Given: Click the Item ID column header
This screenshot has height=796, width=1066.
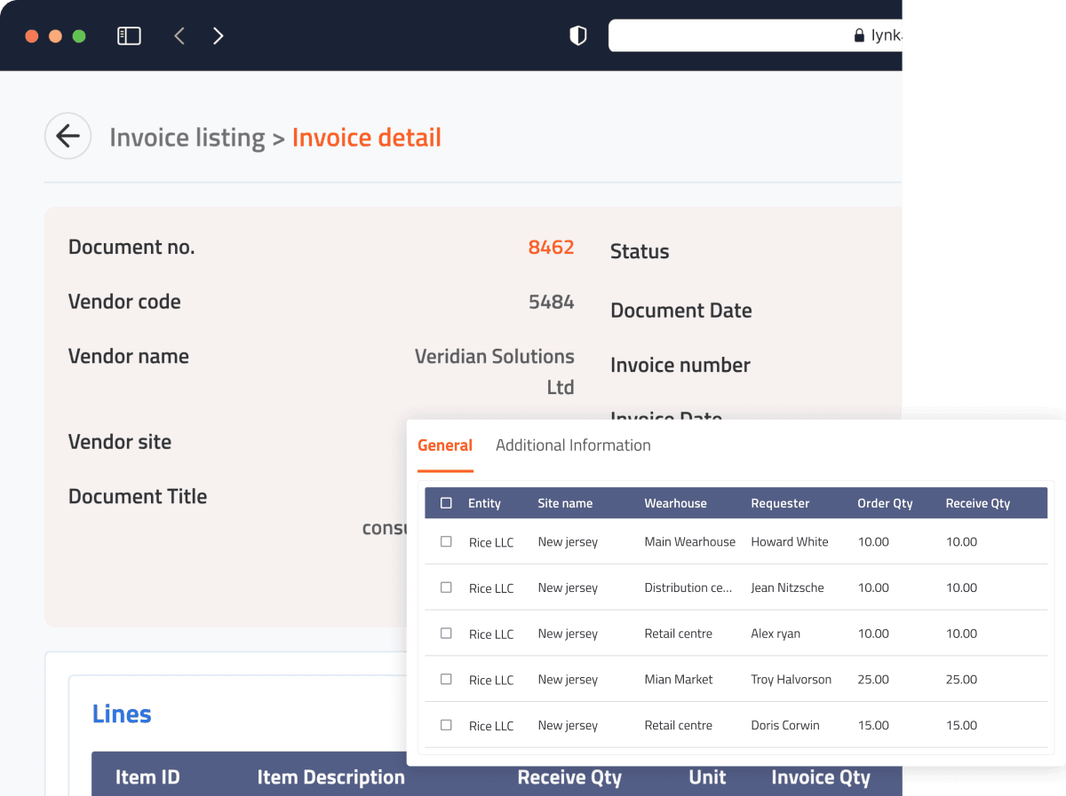Looking at the screenshot, I should (x=147, y=777).
